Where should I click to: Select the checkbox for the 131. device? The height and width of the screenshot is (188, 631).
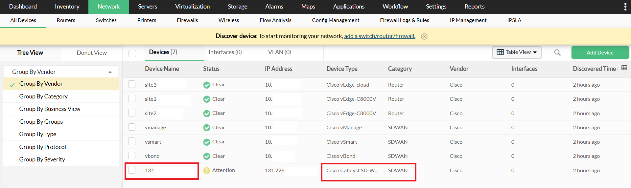click(132, 170)
